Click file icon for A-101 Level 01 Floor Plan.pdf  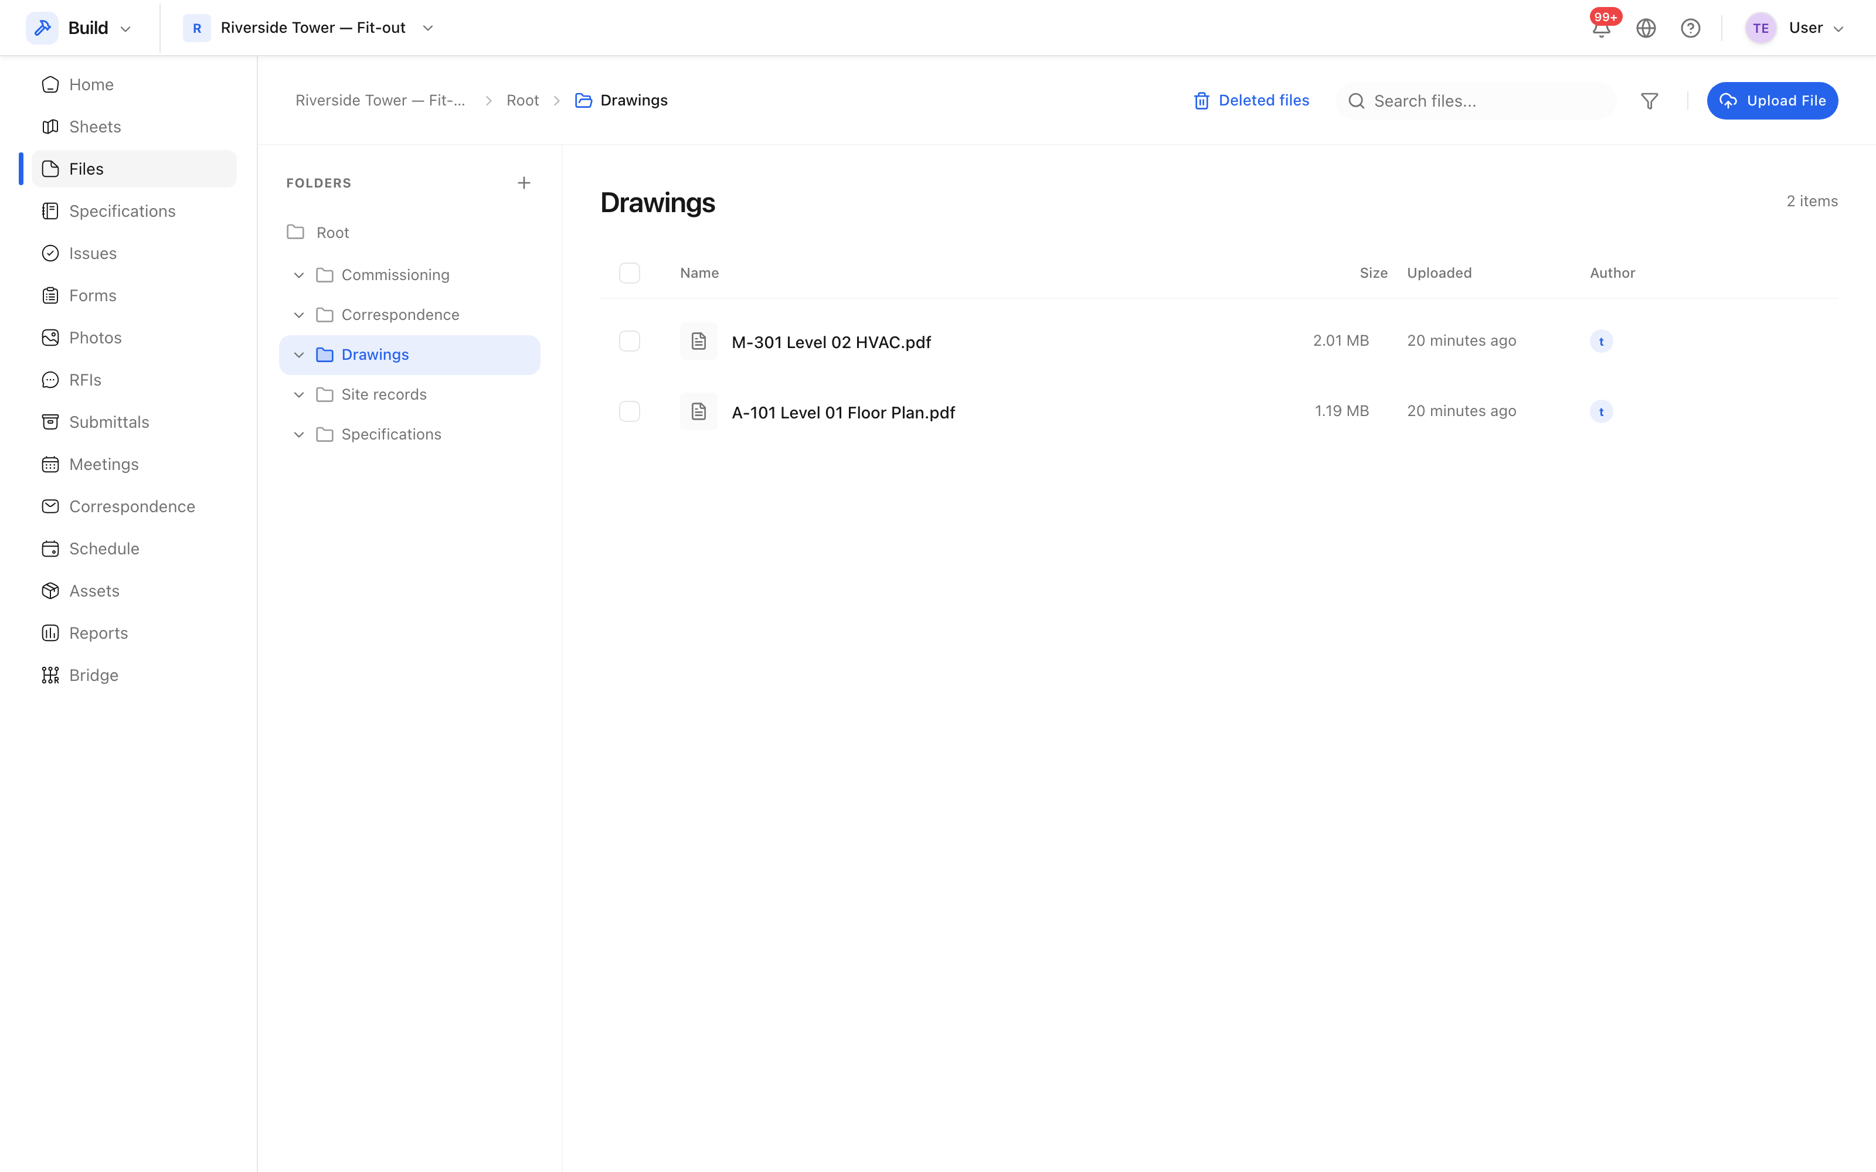(x=698, y=411)
